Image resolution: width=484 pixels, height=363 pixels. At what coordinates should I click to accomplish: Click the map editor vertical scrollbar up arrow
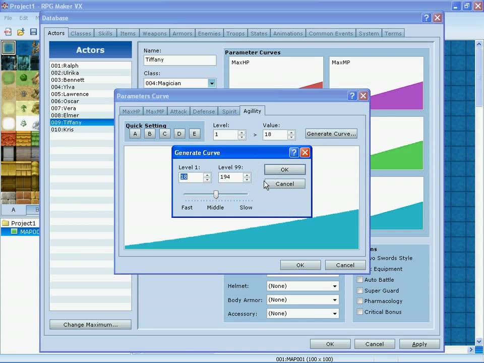click(x=479, y=44)
